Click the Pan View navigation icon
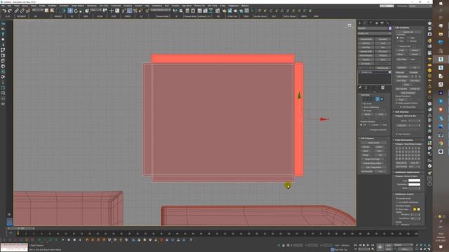 421,249
